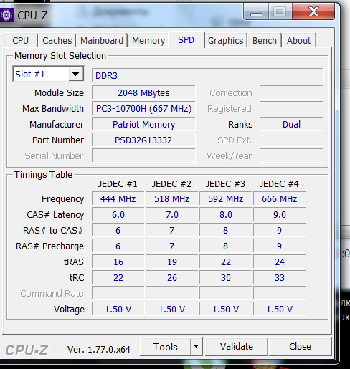Select the part number PSD32G13332
The height and width of the screenshot is (369, 350).
tap(143, 140)
